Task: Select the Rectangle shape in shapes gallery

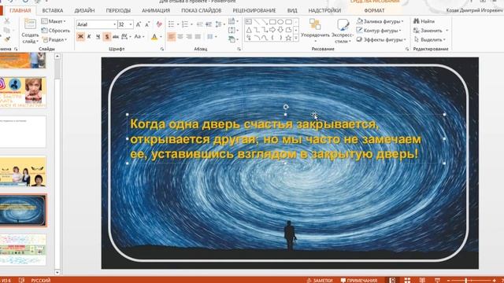Action: point(272,22)
